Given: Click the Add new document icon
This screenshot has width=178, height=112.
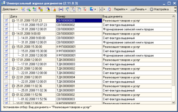Looking at the screenshot, I should (23, 9).
